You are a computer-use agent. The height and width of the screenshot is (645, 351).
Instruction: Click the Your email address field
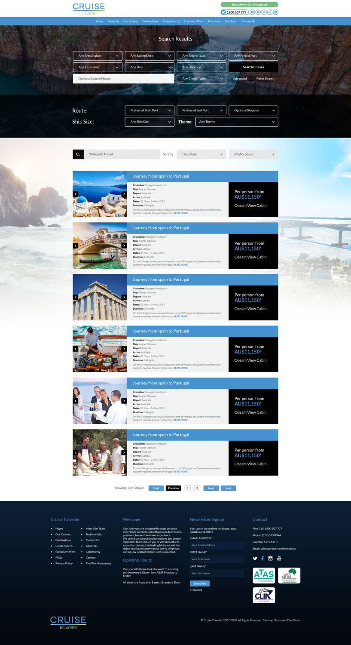coord(217,545)
